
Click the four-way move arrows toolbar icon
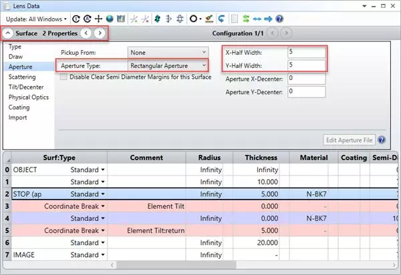pyautogui.click(x=98, y=19)
